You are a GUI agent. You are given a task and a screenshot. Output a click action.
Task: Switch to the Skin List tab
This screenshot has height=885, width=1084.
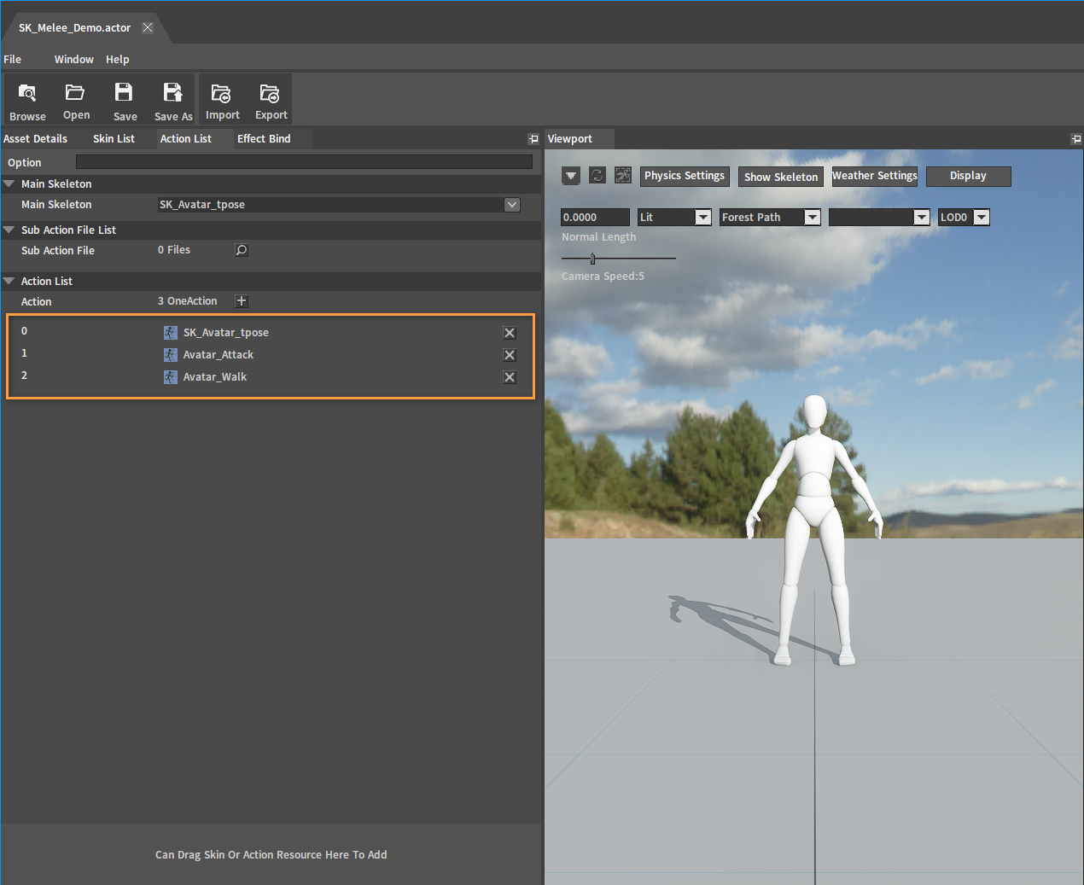[114, 139]
